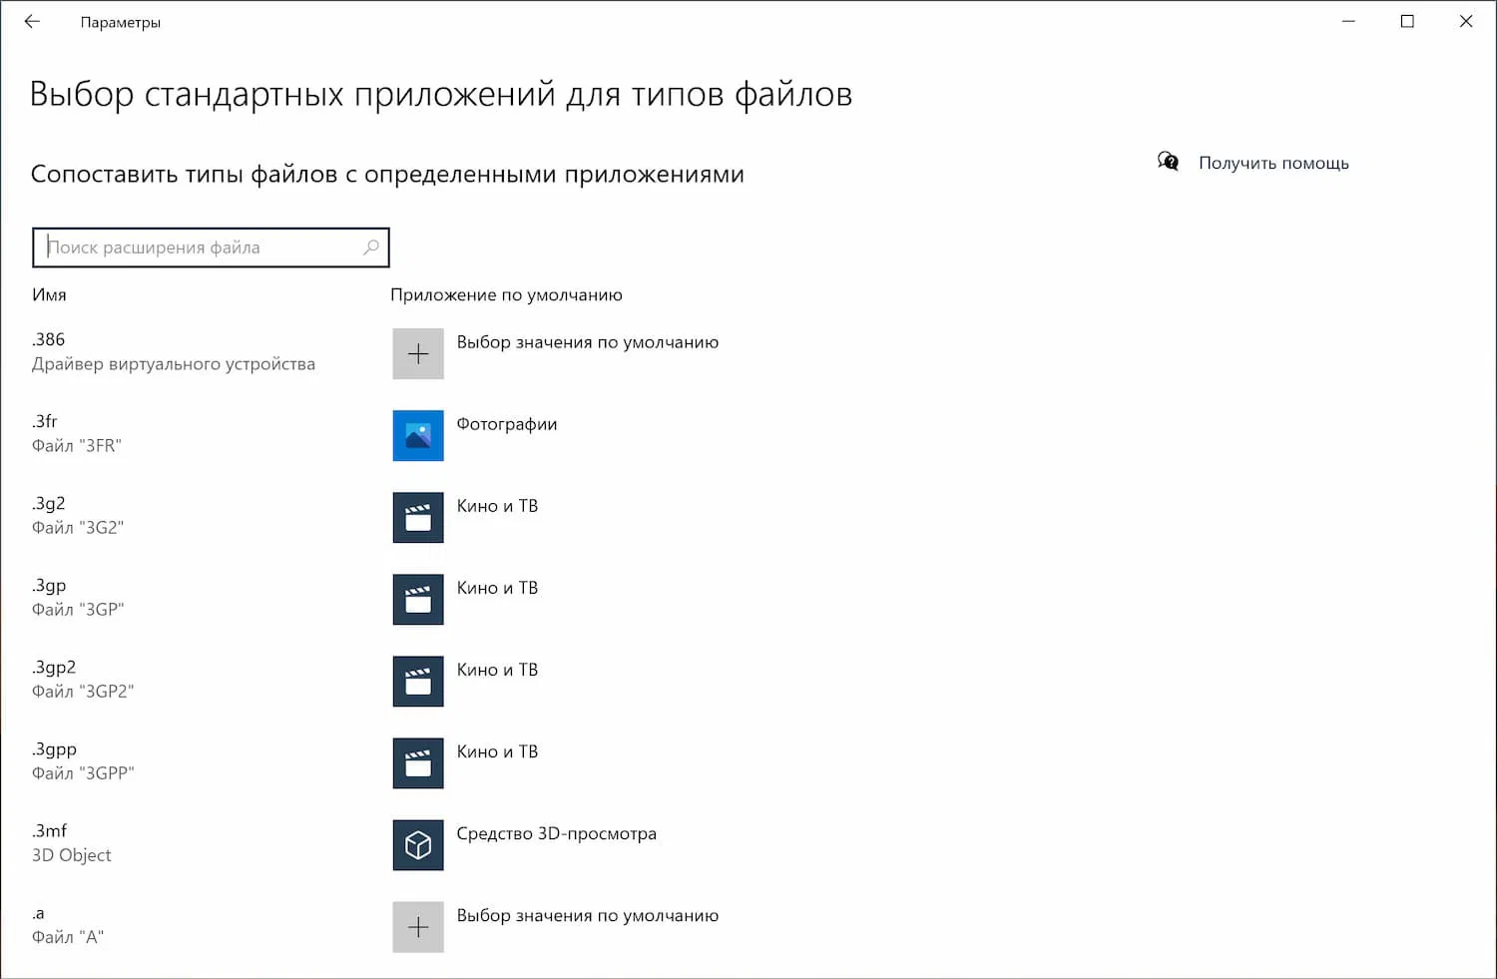Click the Кино и ТВ icon beside .3gp2
Image resolution: width=1497 pixels, height=979 pixels.
pos(417,682)
